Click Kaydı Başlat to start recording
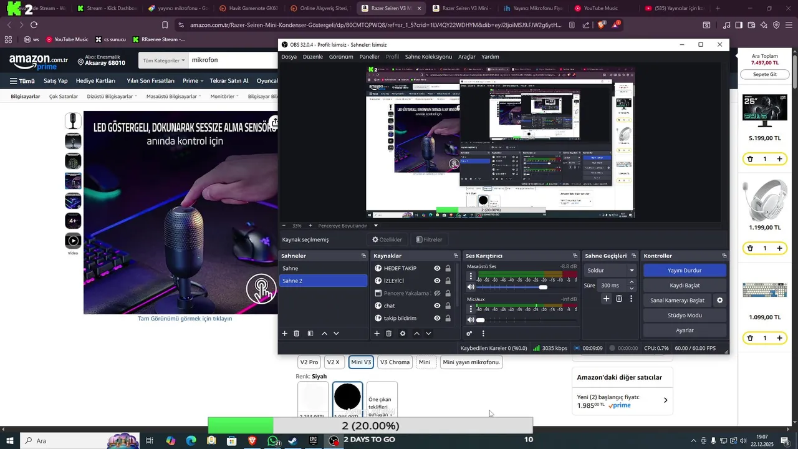The height and width of the screenshot is (449, 798). [685, 286]
